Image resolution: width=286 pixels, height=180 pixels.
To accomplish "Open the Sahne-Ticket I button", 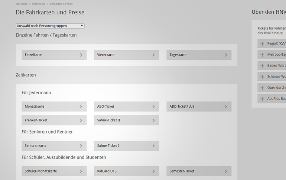I will pyautogui.click(x=126, y=146).
